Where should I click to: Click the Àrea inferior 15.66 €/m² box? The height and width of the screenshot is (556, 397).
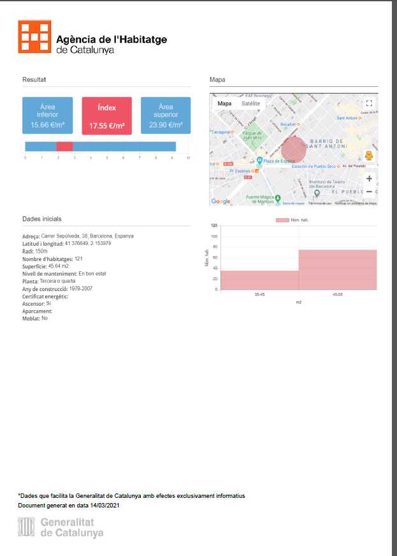48,116
